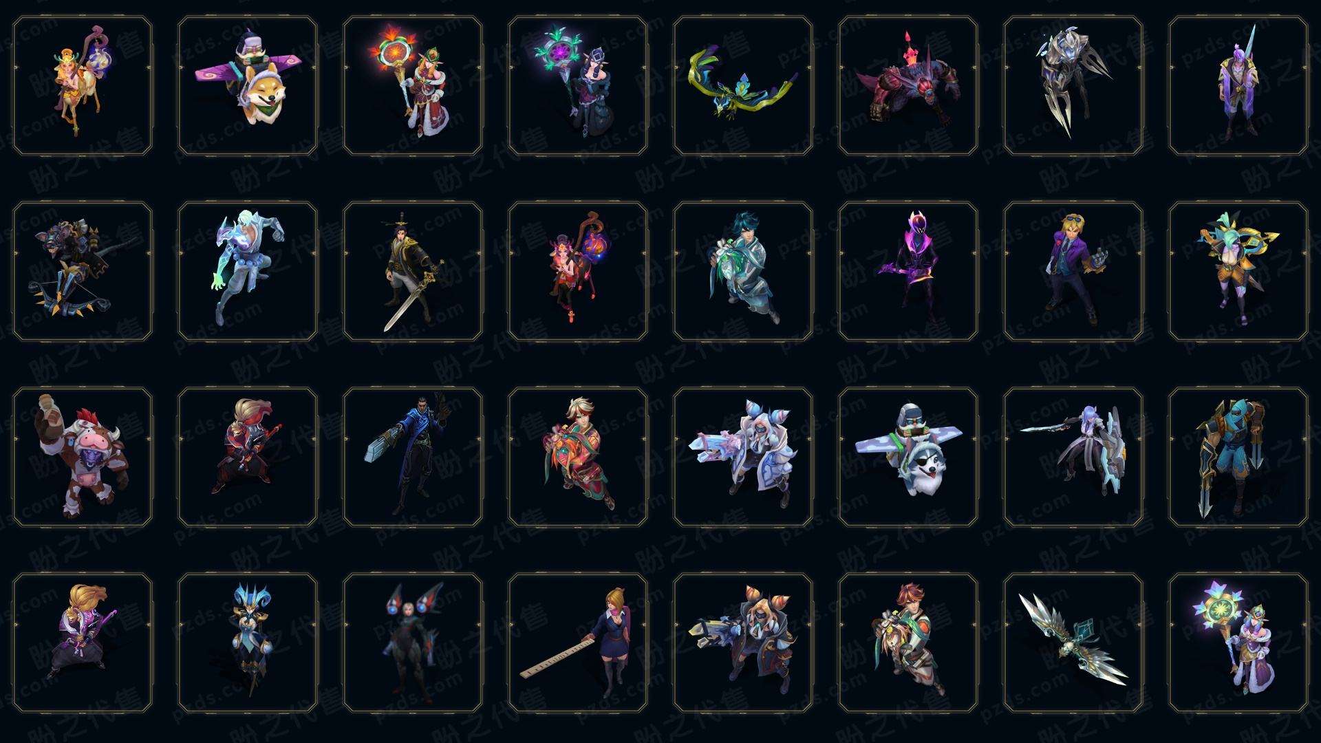This screenshot has height=743, width=1321.
Task: Pick the metallic feathered bird skin tile
Action: pyautogui.click(x=1073, y=643)
